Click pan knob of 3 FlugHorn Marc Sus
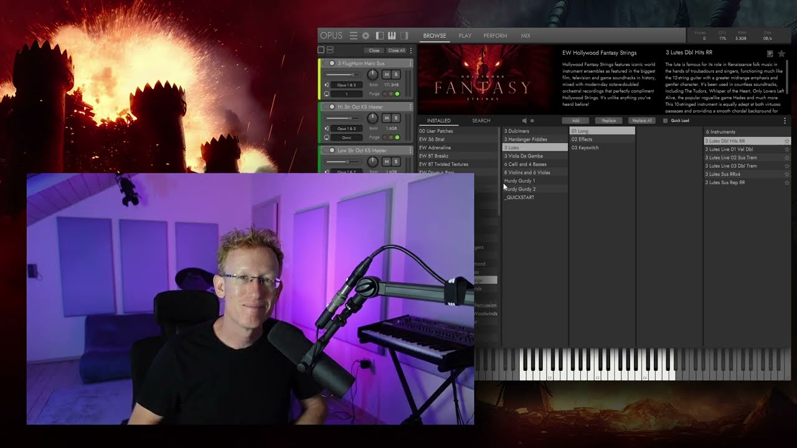The image size is (797, 448). [x=372, y=75]
